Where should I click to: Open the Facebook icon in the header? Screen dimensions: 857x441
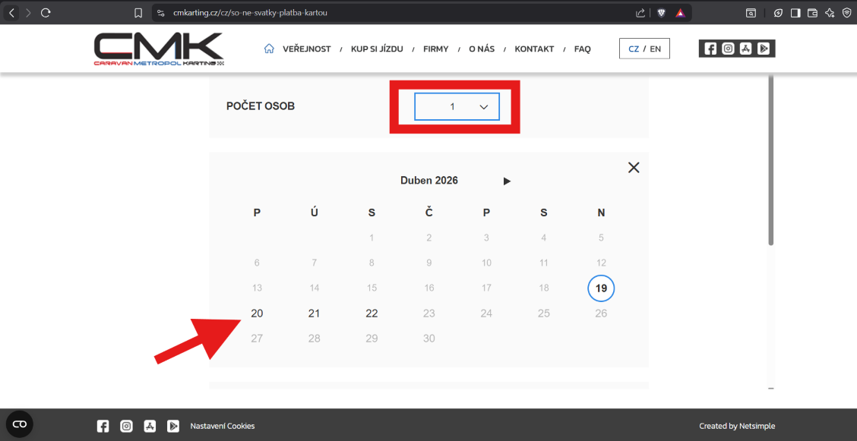coord(710,49)
